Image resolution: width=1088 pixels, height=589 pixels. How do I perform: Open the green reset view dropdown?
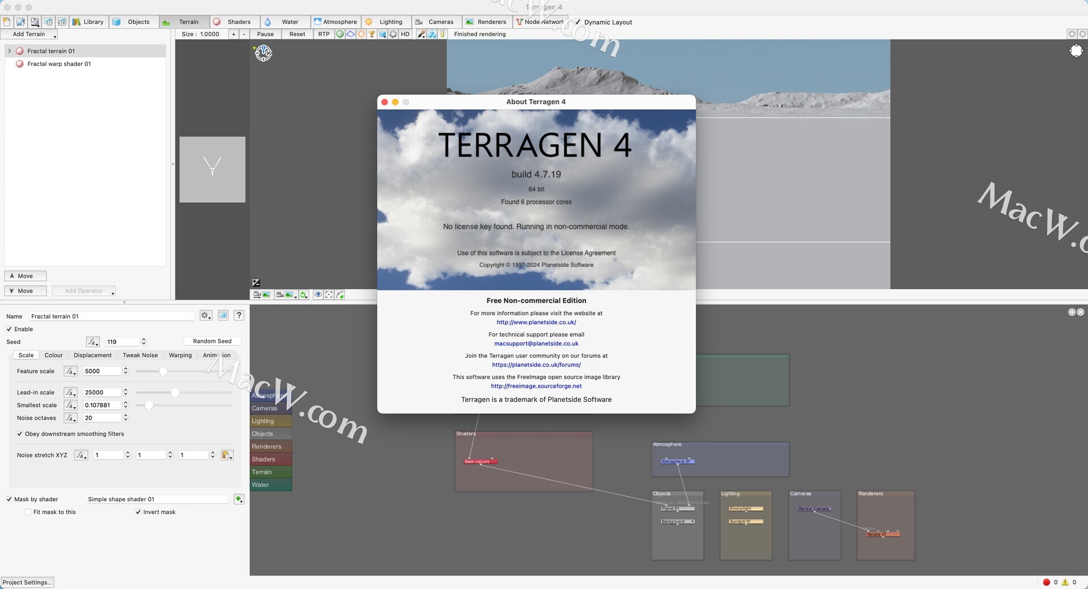pos(304,295)
